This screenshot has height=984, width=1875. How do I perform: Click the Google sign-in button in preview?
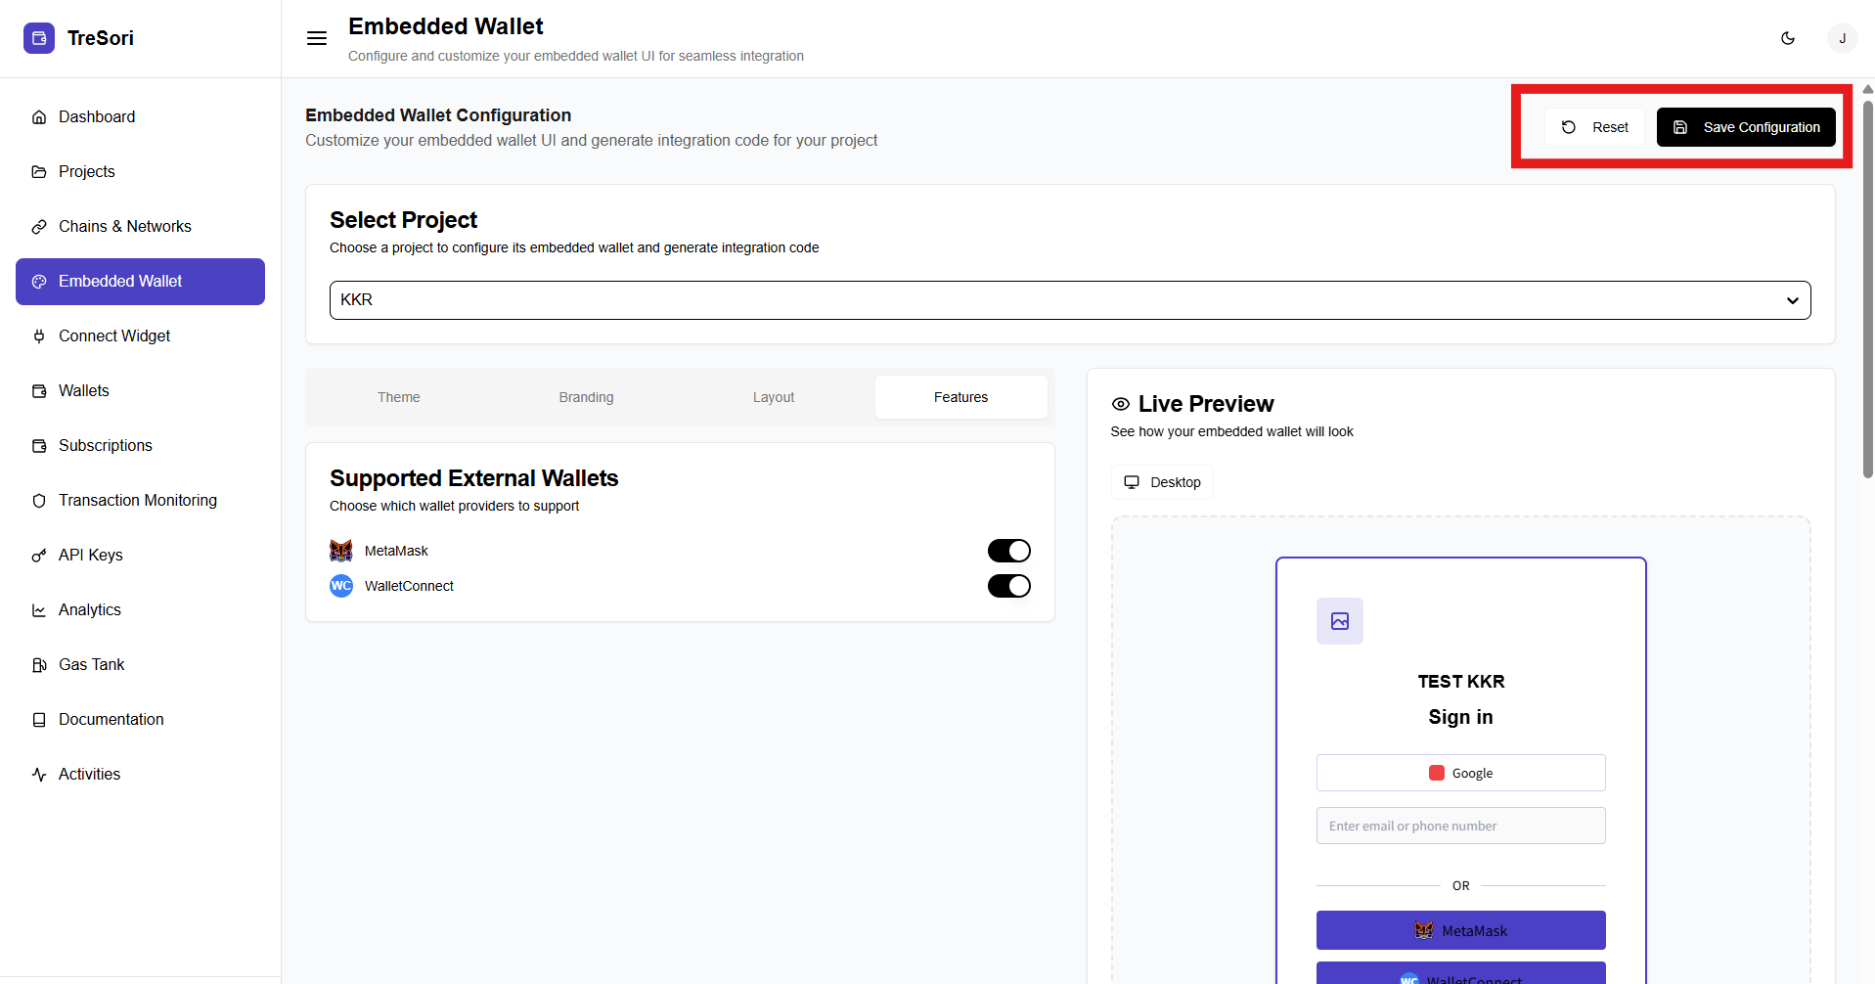point(1460,773)
